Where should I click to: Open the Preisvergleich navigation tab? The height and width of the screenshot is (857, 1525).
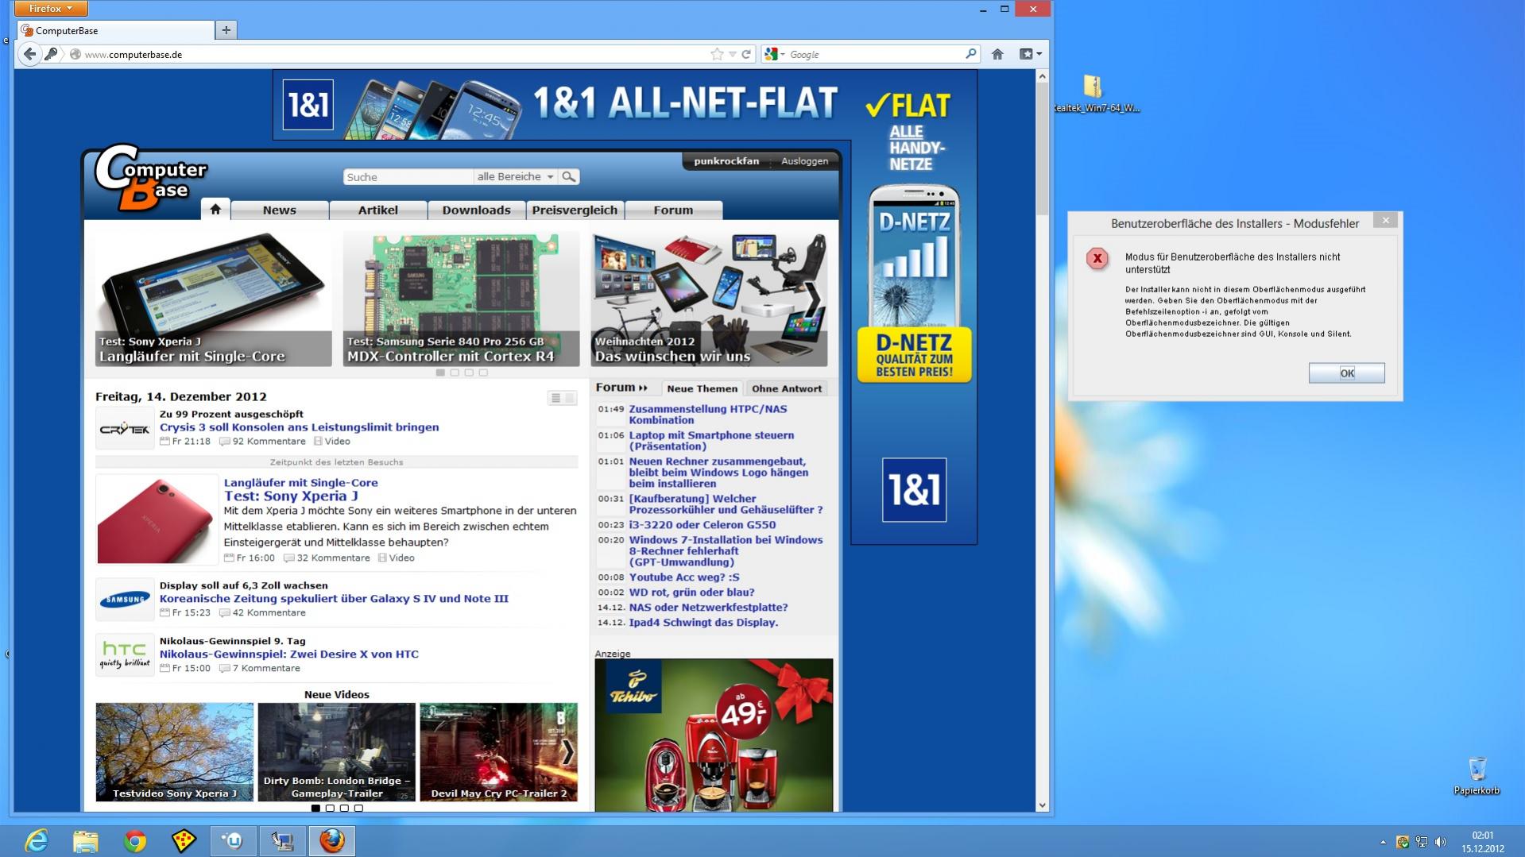[x=575, y=210]
